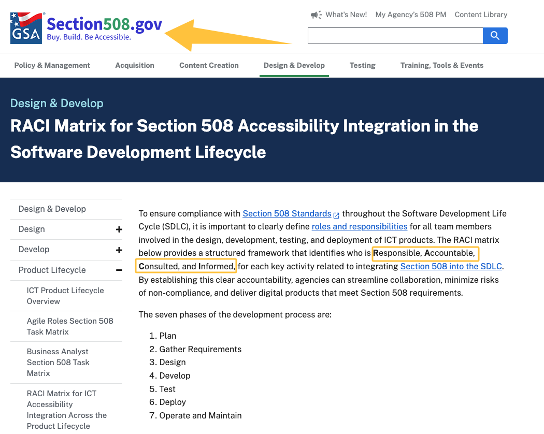Select Product Lifecycle item in sidebar
The height and width of the screenshot is (434, 544).
(52, 270)
